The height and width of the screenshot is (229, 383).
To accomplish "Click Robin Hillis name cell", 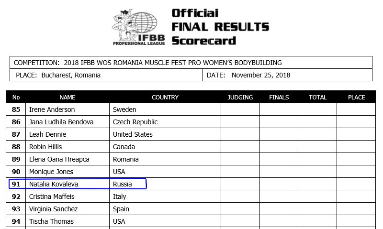I will [x=68, y=147].
